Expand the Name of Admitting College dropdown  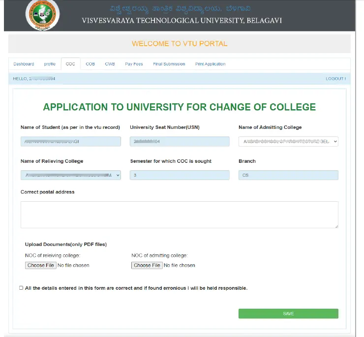point(288,142)
